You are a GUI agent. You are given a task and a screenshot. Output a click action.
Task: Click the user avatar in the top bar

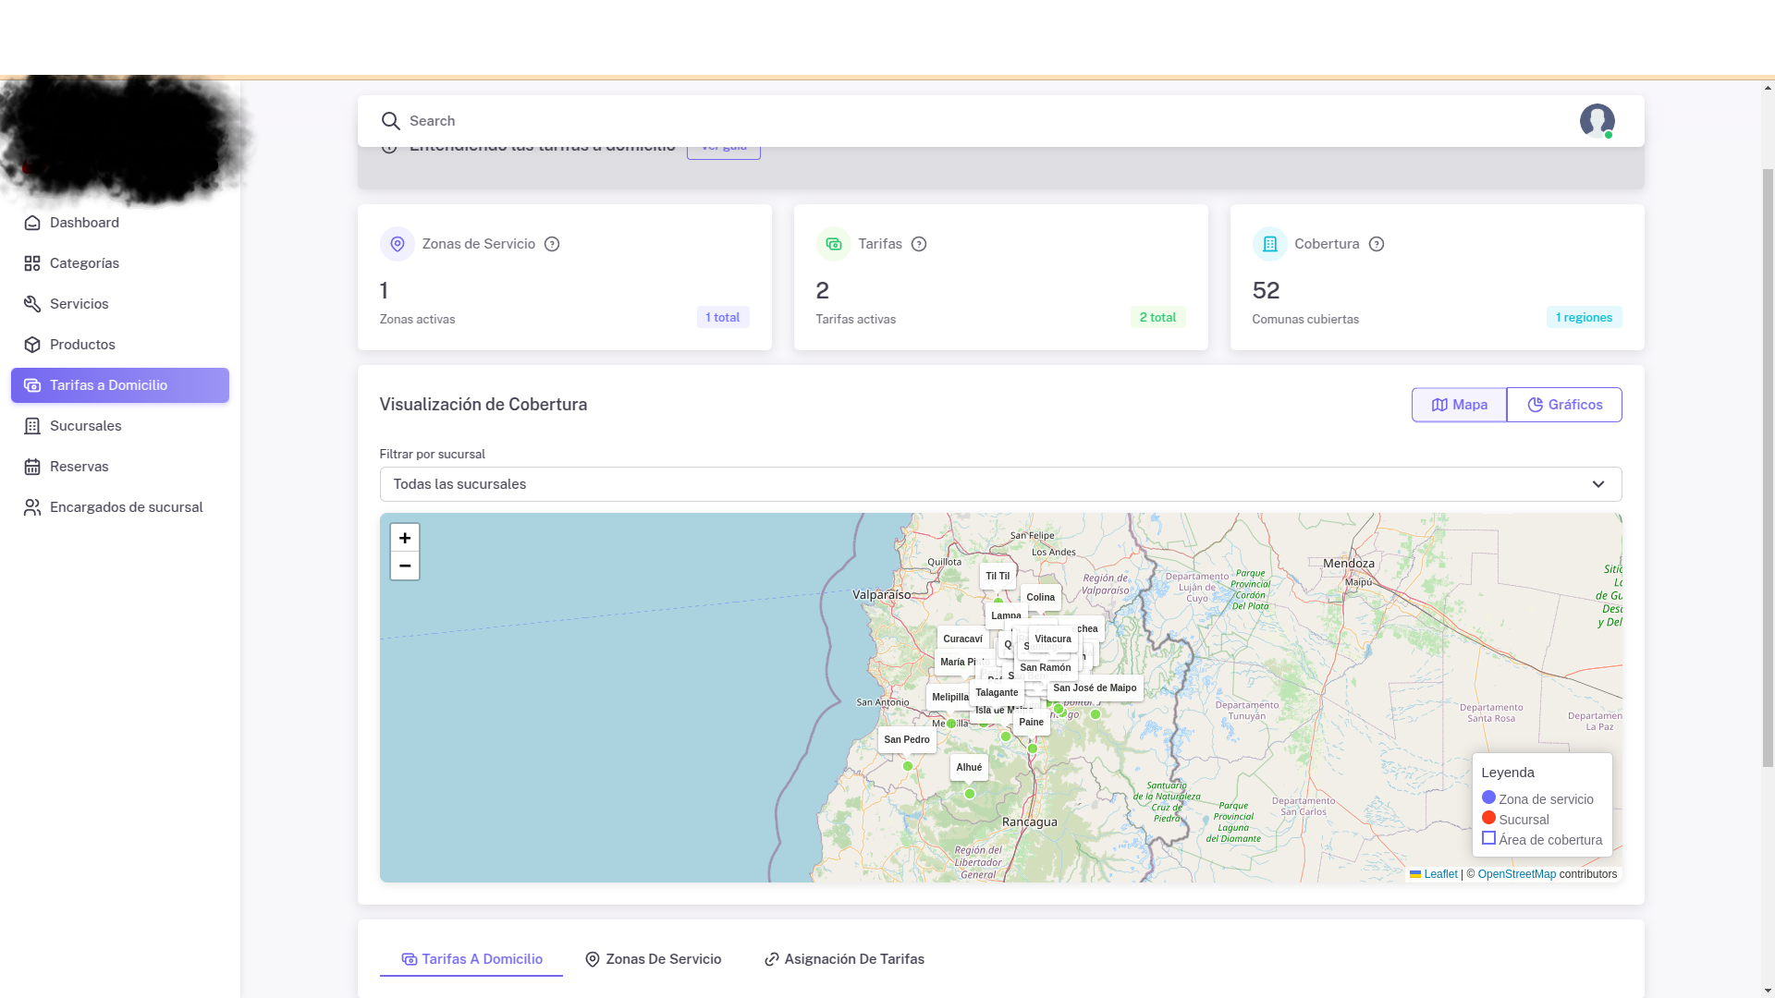[x=1597, y=121]
